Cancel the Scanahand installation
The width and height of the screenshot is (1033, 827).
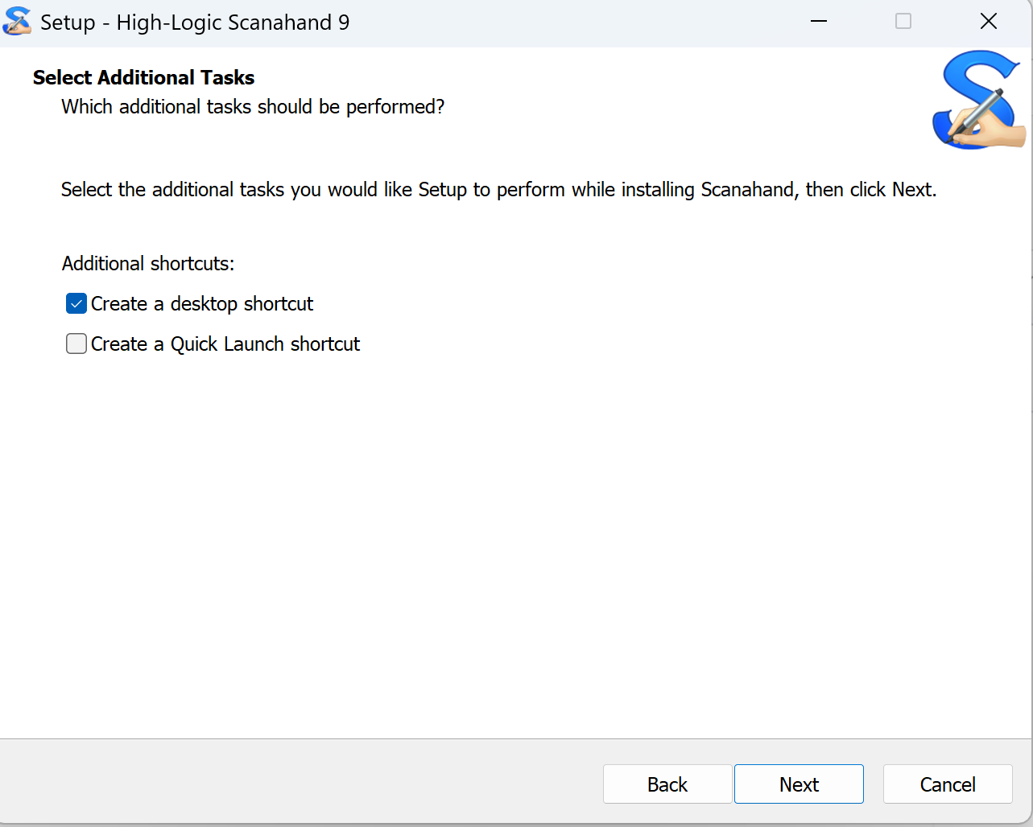pyautogui.click(x=948, y=784)
